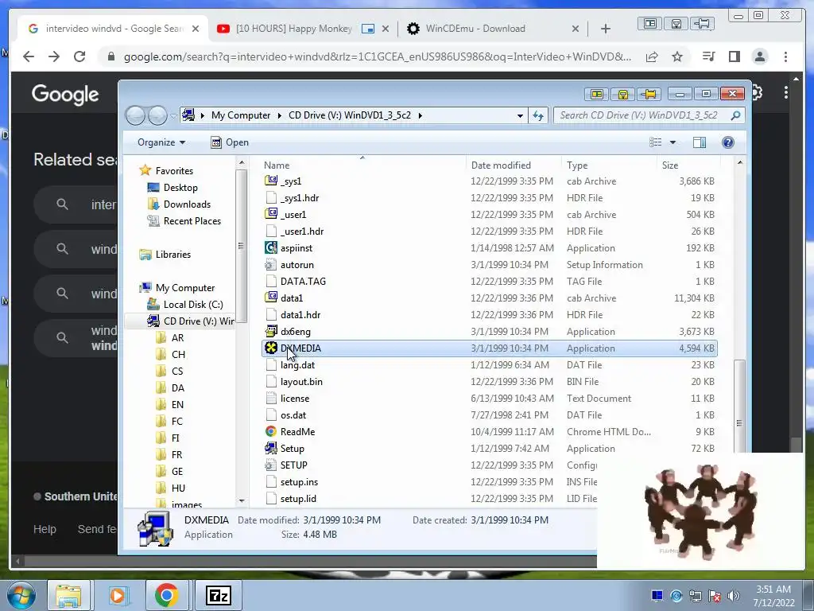
Task: Open the EN folder in tree
Action: click(177, 404)
